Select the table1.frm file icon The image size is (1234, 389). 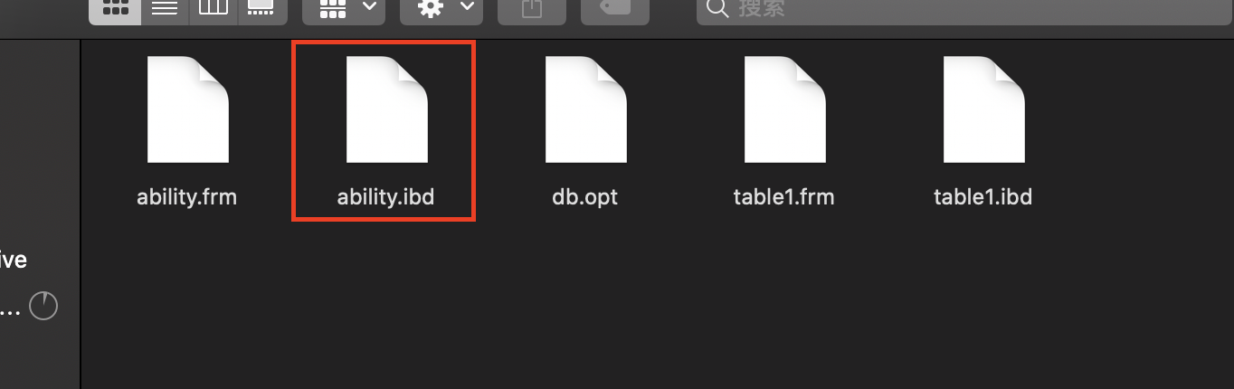coord(785,109)
